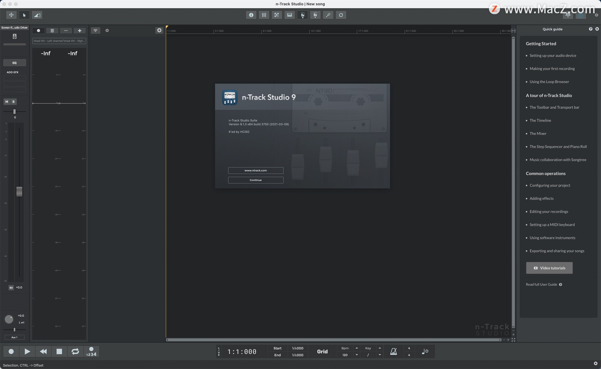Mute the master channel with M
This screenshot has height=369, width=601.
click(x=7, y=102)
